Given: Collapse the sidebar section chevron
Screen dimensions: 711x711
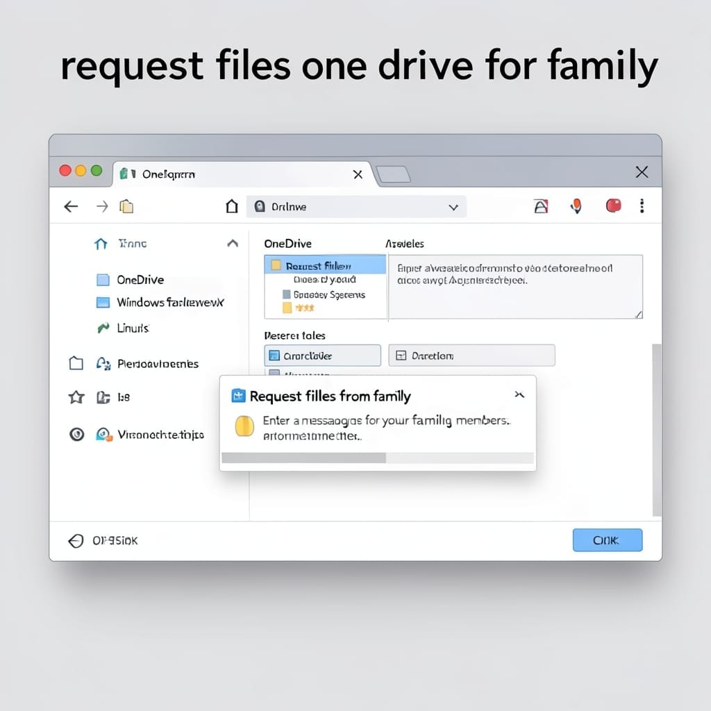Looking at the screenshot, I should [233, 244].
